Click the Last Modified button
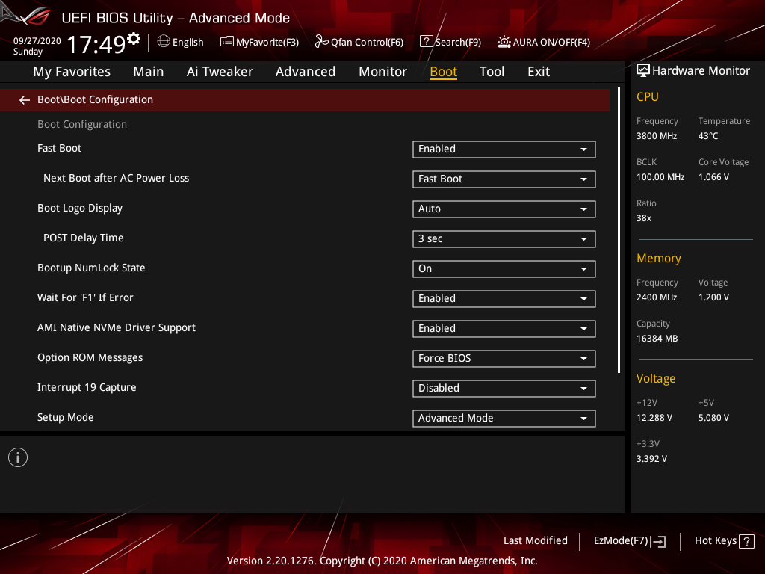This screenshot has width=765, height=574. coord(535,540)
